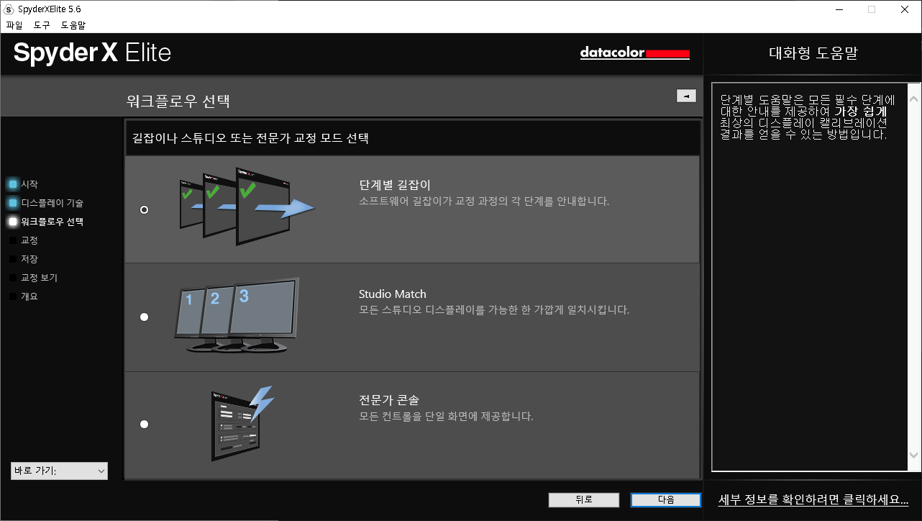This screenshot has width=922, height=521.
Task: Click the small arrow button beside 워크플로우 선택
Action: coord(686,96)
